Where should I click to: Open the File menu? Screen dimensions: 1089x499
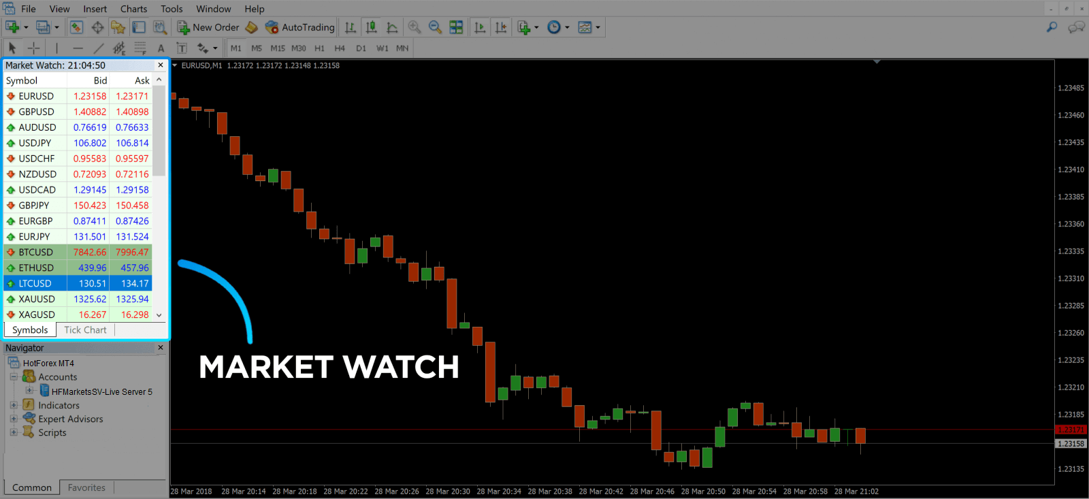(29, 9)
